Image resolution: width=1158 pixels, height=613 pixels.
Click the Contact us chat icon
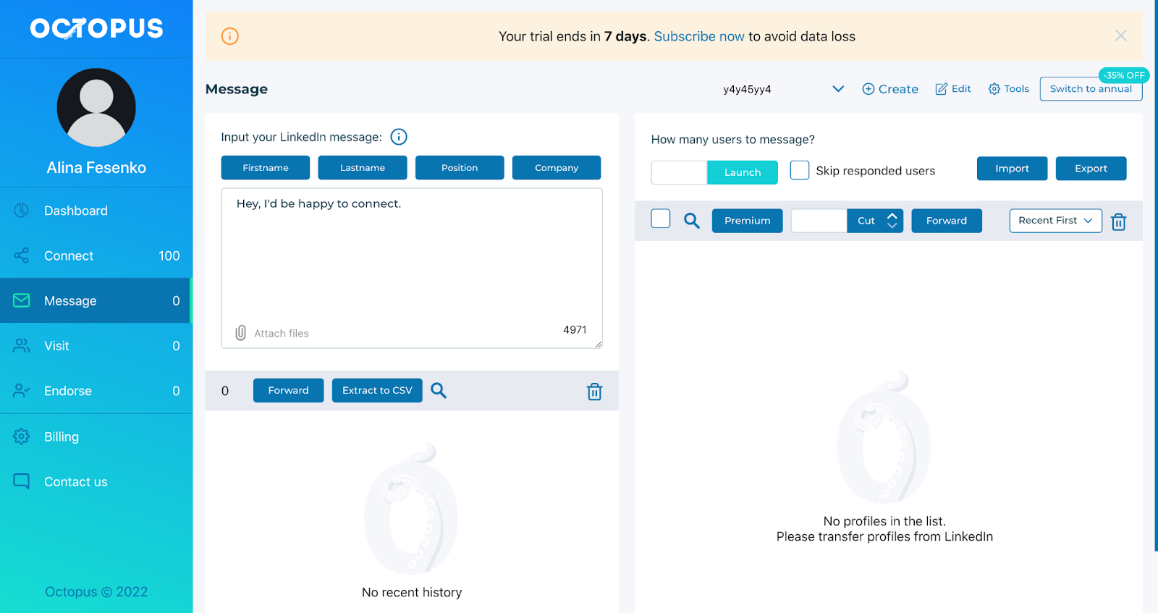click(x=22, y=481)
